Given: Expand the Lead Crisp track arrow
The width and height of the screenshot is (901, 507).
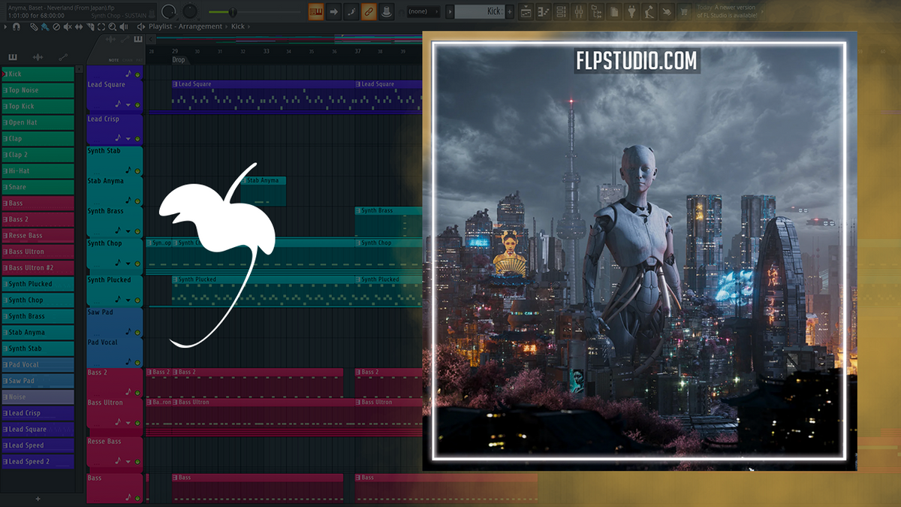Looking at the screenshot, I should coord(128,139).
